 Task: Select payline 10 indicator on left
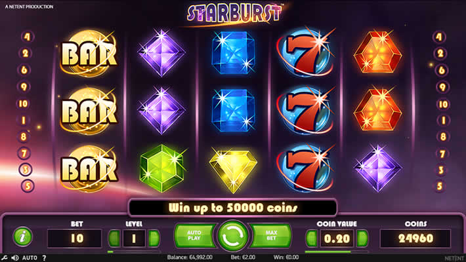[x=23, y=103]
